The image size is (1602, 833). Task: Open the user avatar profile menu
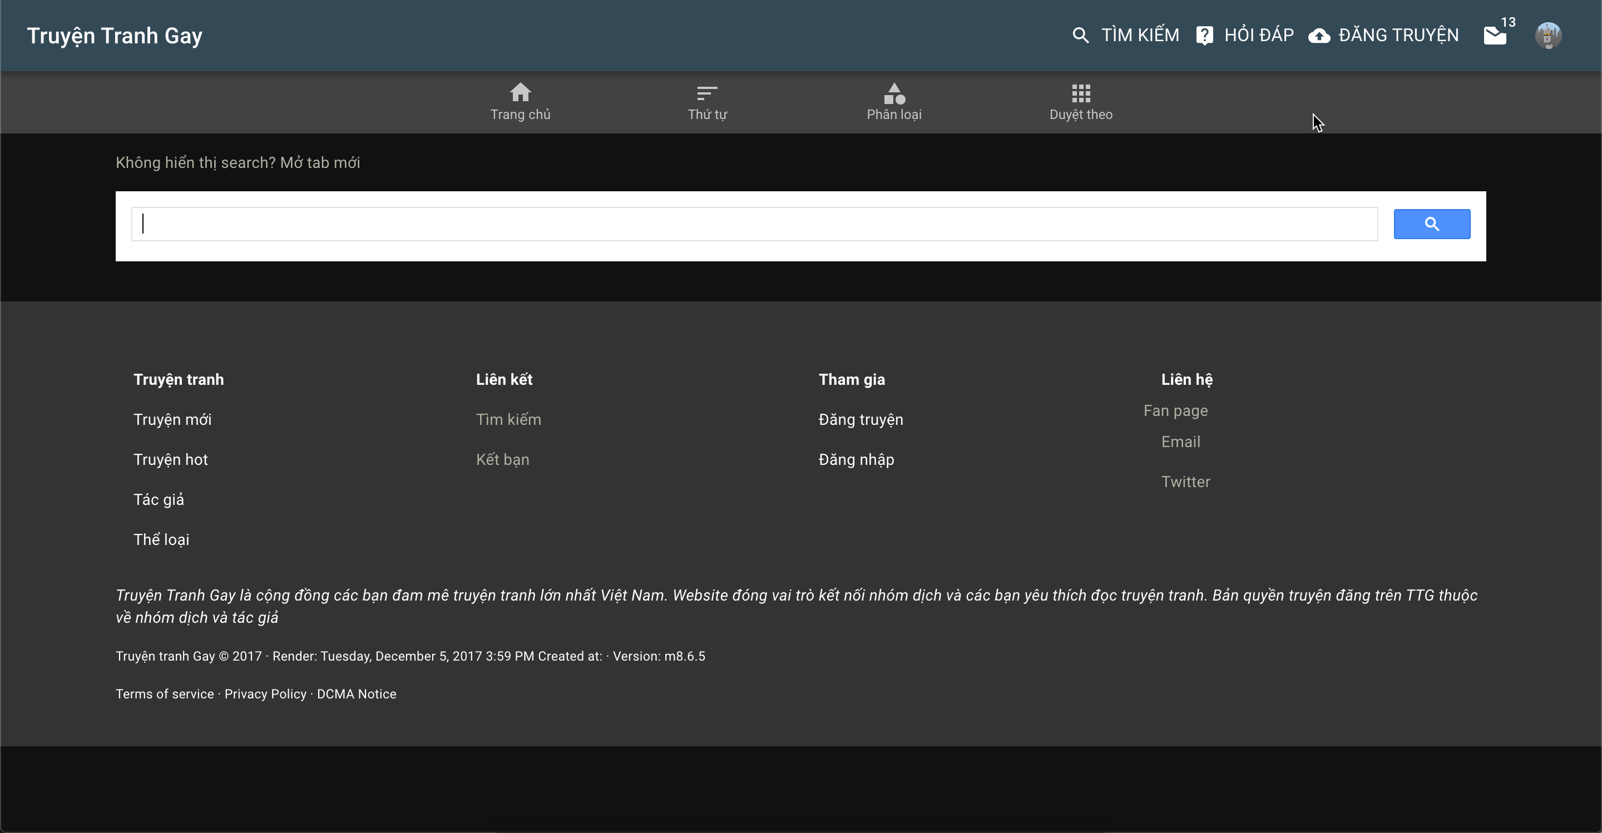click(1548, 36)
